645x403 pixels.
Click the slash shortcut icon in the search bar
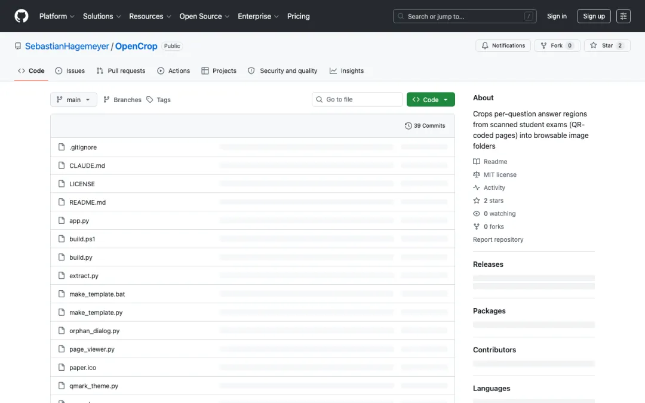[x=529, y=17]
